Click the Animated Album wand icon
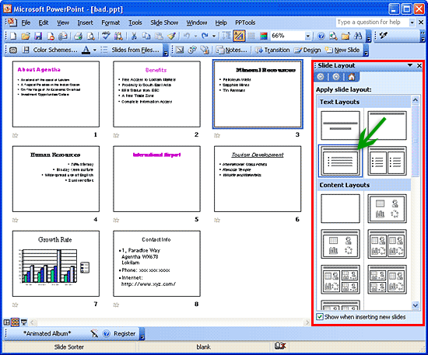The width and height of the screenshot is (428, 355). (x=94, y=333)
